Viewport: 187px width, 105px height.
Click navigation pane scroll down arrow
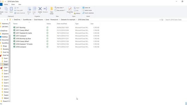(10, 101)
